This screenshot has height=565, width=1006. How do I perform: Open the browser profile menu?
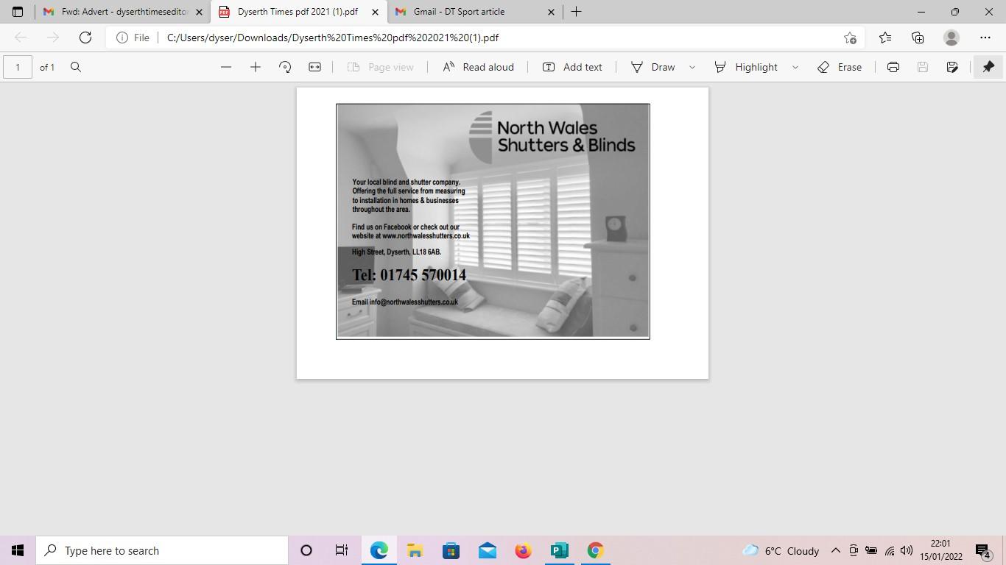click(x=952, y=38)
